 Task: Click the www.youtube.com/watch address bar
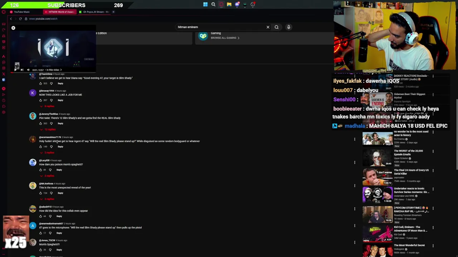[43, 19]
